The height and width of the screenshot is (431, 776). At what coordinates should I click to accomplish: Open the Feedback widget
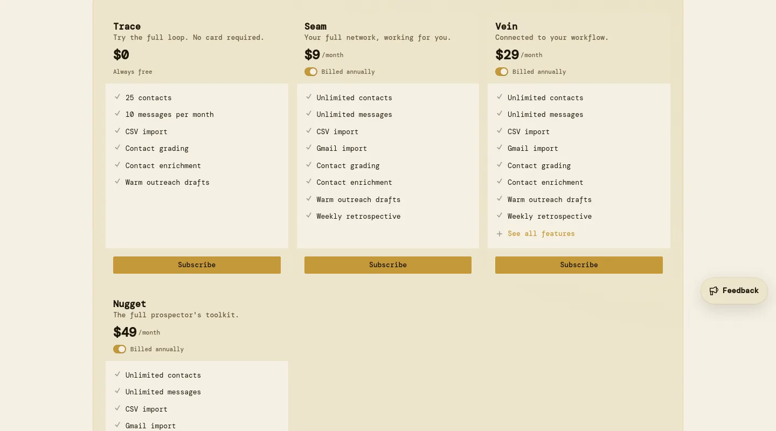tap(734, 291)
